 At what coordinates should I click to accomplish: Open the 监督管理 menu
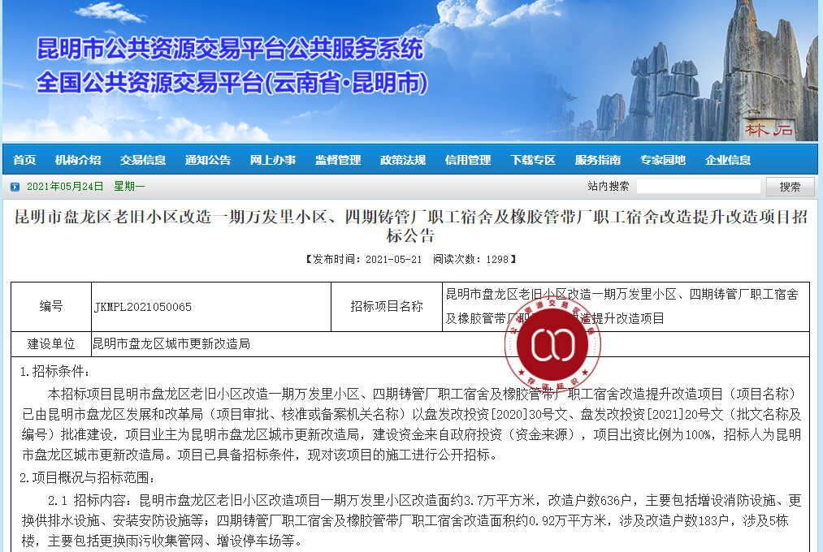[338, 160]
